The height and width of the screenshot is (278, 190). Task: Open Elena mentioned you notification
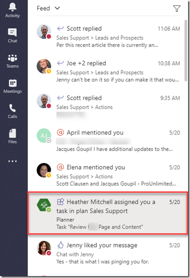click(x=108, y=175)
